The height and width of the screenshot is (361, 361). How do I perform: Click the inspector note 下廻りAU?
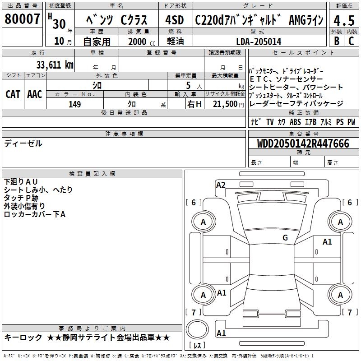click(21, 182)
